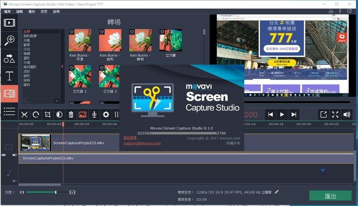358x206 pixels.
Task: Open the more tools list icon in the sidebar
Action: [9, 112]
